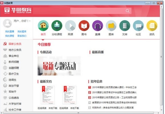Select 事业单位 category
The width and height of the screenshot is (165, 114).
click(x=14, y=56)
